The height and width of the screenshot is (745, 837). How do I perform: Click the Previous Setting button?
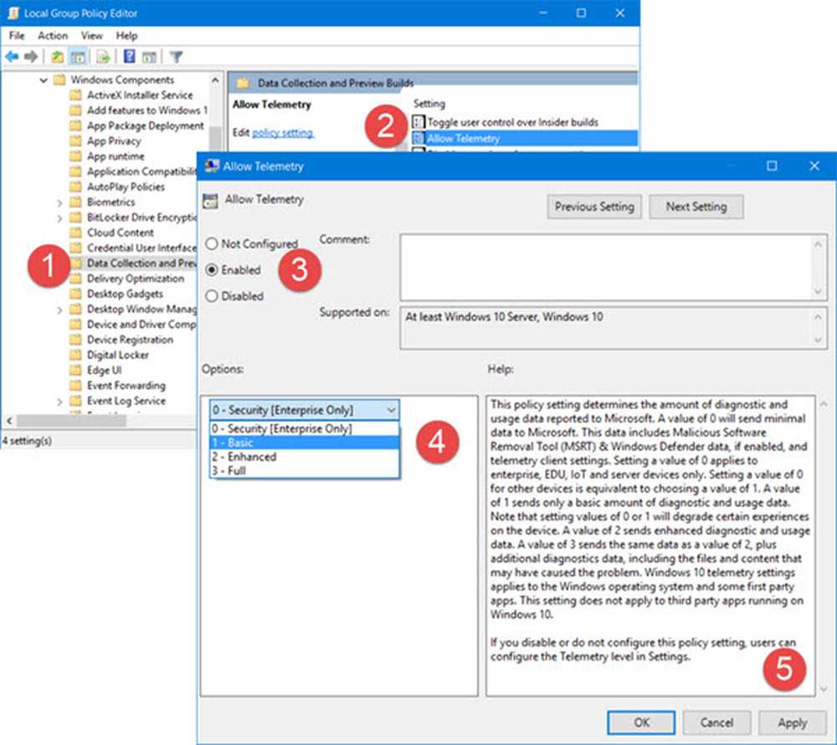pos(594,207)
